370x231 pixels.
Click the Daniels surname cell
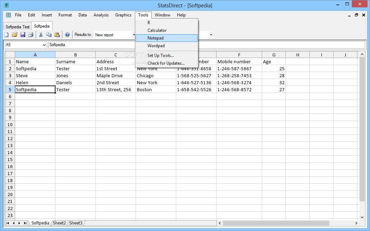pos(75,83)
